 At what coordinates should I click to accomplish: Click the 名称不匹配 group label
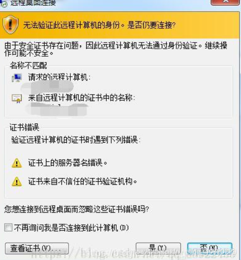click(28, 66)
